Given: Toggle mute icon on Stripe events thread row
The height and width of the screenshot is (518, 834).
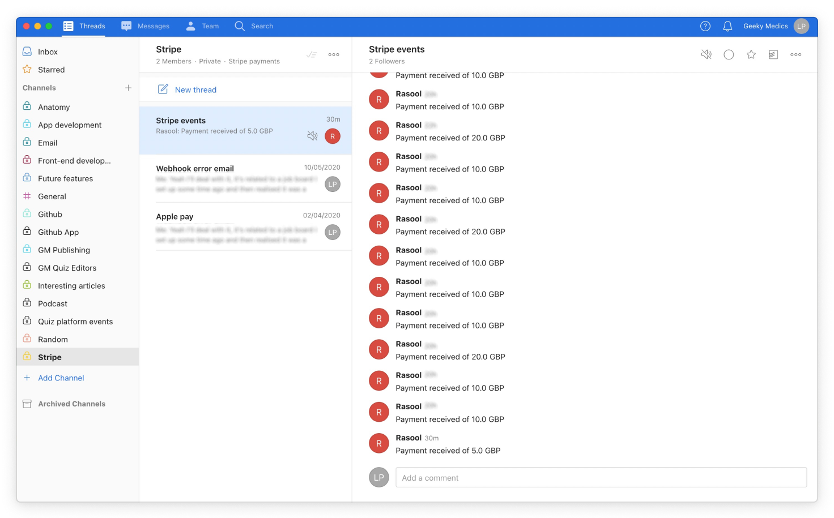Looking at the screenshot, I should (312, 136).
